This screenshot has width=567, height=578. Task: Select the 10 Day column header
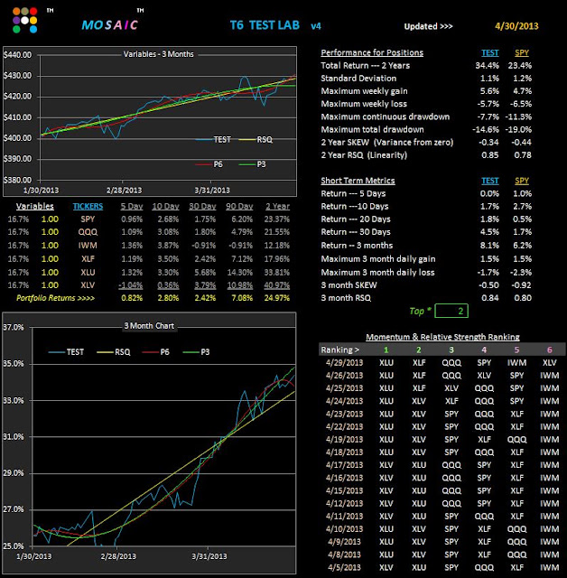click(x=166, y=207)
